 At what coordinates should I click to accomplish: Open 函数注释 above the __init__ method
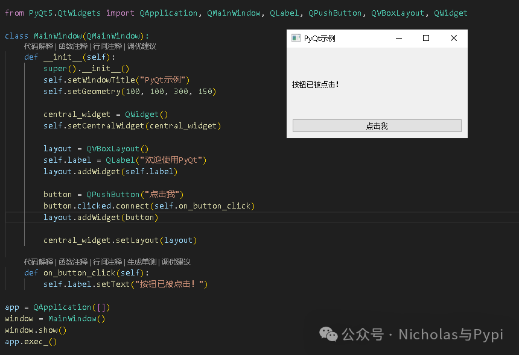coord(73,46)
